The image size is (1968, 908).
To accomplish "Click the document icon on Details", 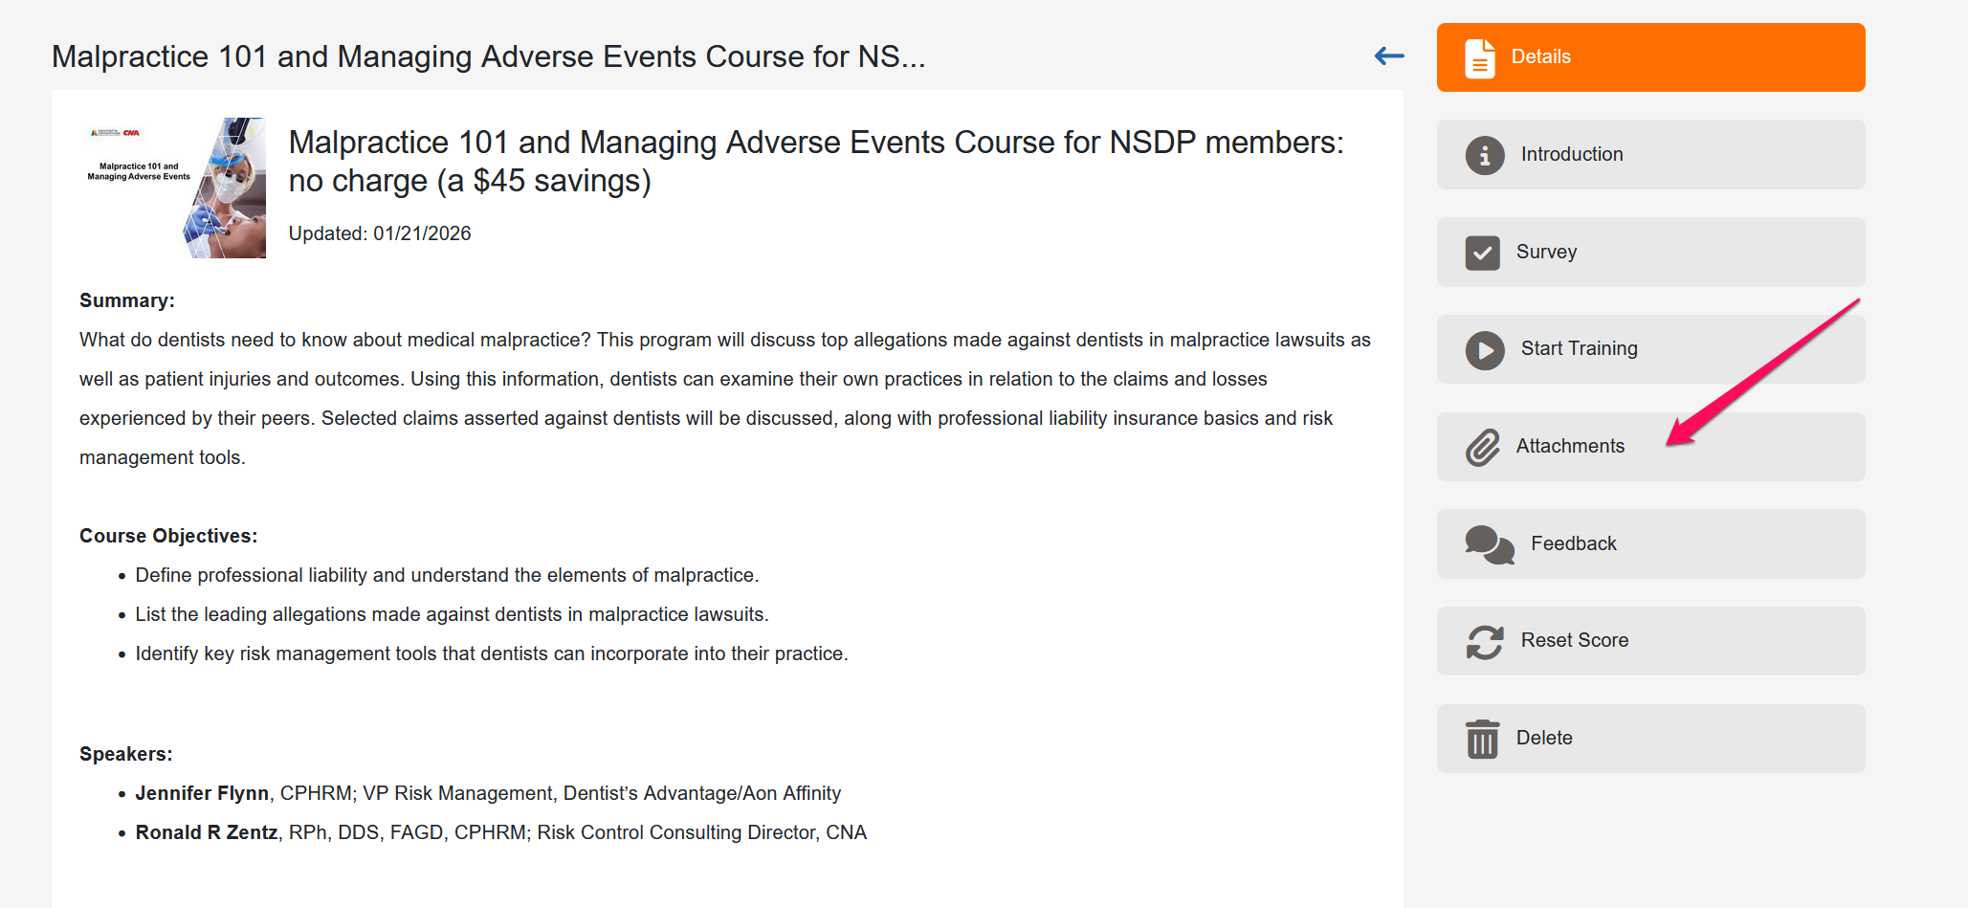I will click(x=1480, y=58).
